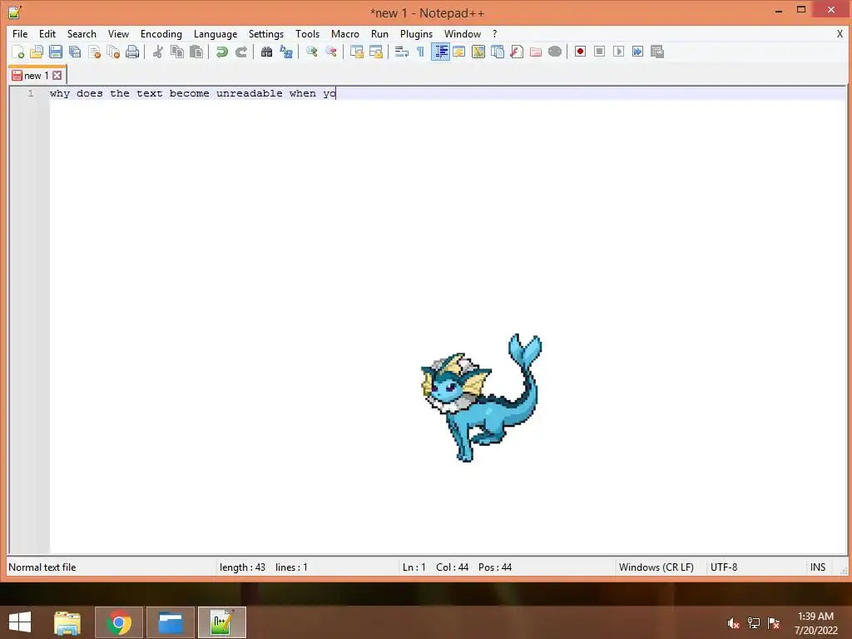Screen dimensions: 852x639
Task: Click the Windows (CR LF) status field
Action: tap(656, 567)
